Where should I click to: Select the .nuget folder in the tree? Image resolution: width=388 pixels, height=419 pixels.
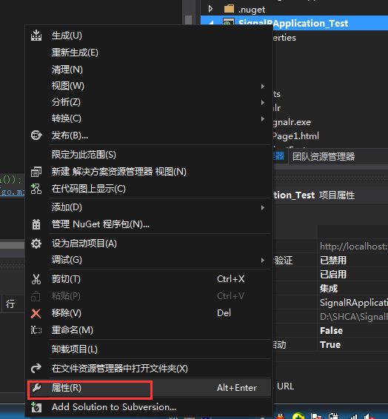[252, 10]
